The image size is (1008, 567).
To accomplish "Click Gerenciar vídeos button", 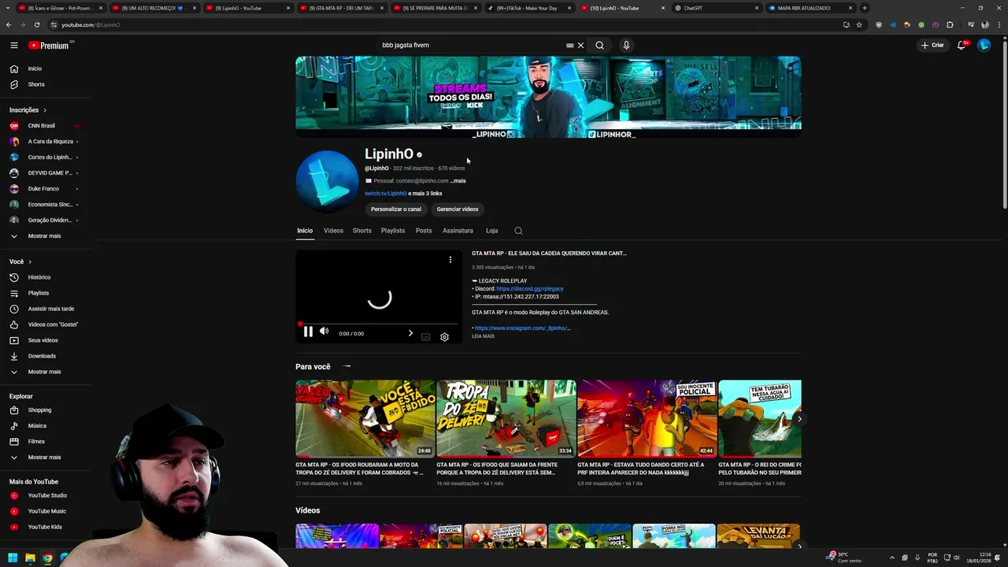I will click(x=458, y=209).
